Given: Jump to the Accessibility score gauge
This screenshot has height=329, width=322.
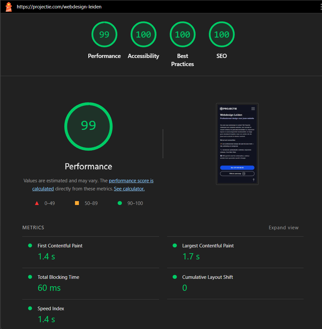Looking at the screenshot, I should pos(143,35).
